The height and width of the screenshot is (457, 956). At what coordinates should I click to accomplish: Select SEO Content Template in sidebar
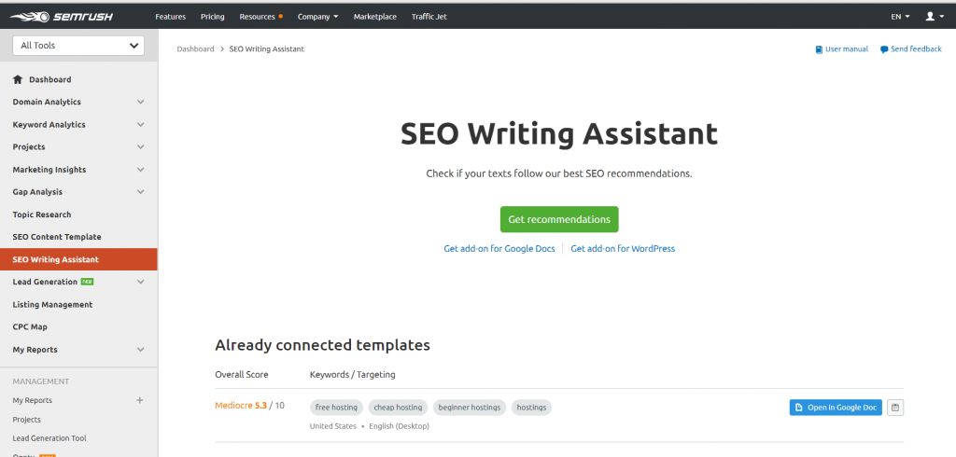(x=57, y=237)
